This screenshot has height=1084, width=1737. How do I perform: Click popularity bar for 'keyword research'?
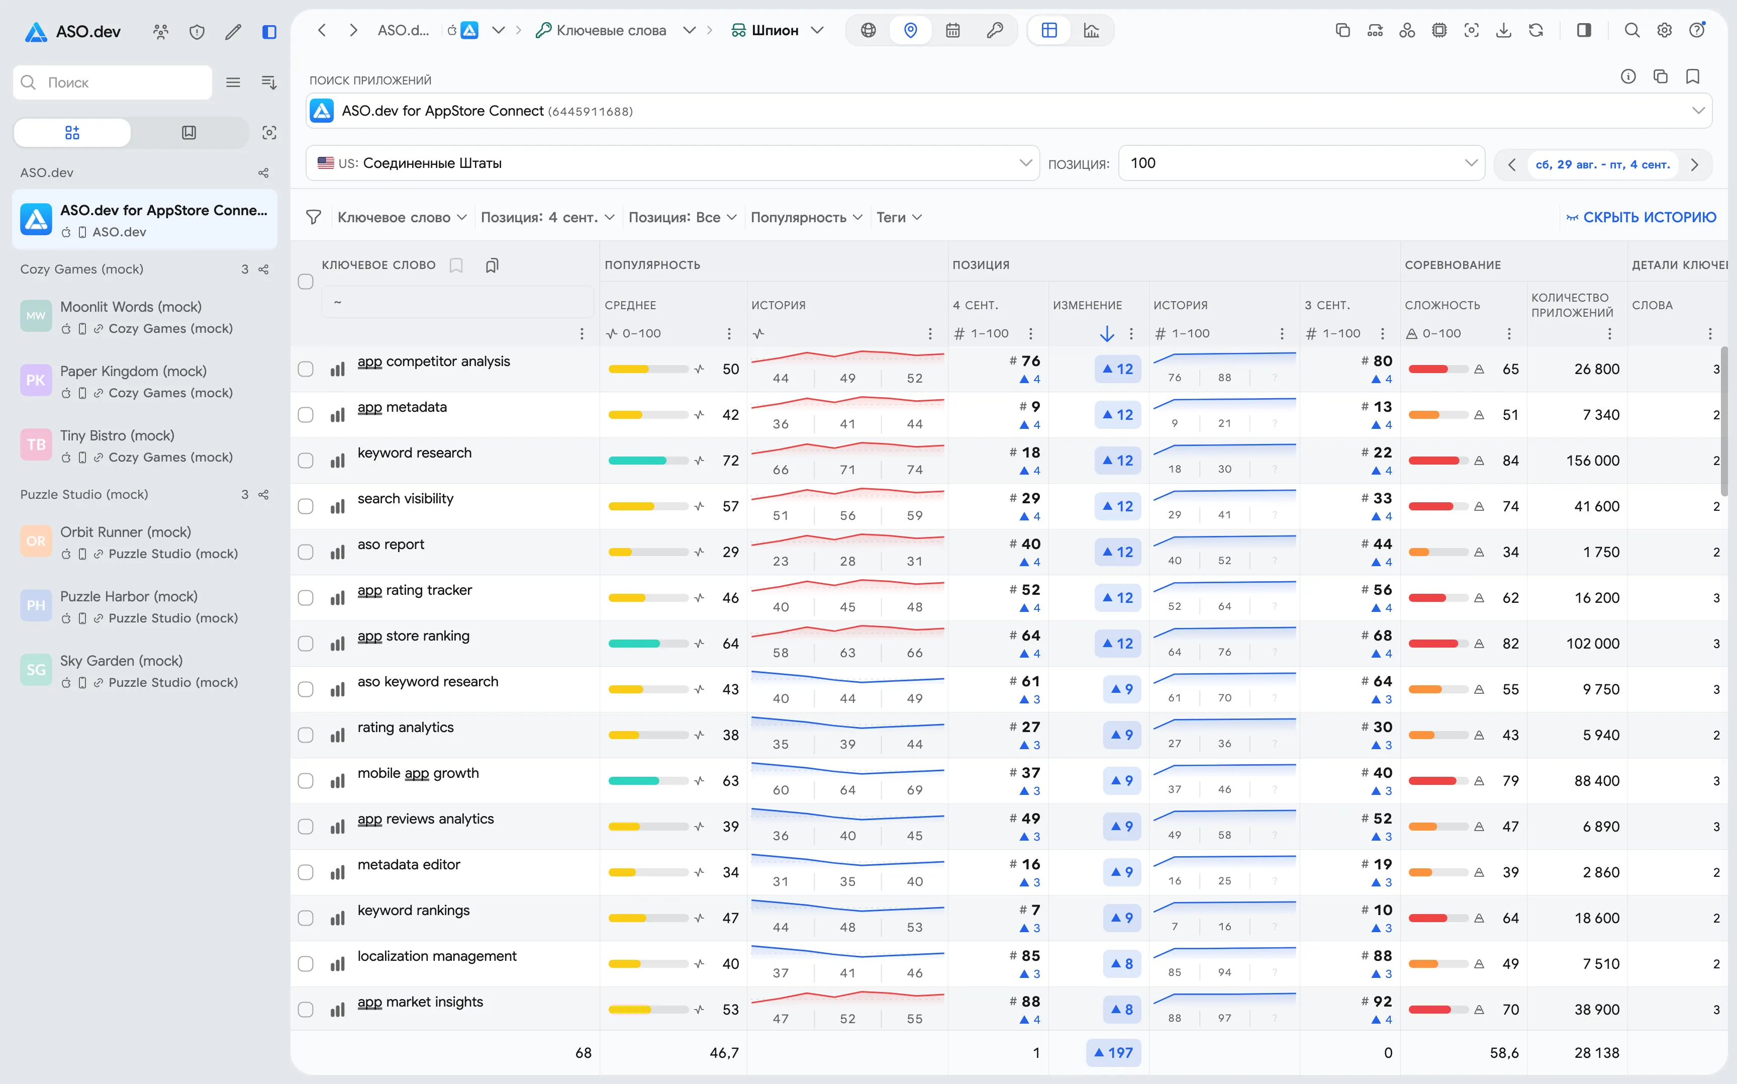click(x=648, y=460)
